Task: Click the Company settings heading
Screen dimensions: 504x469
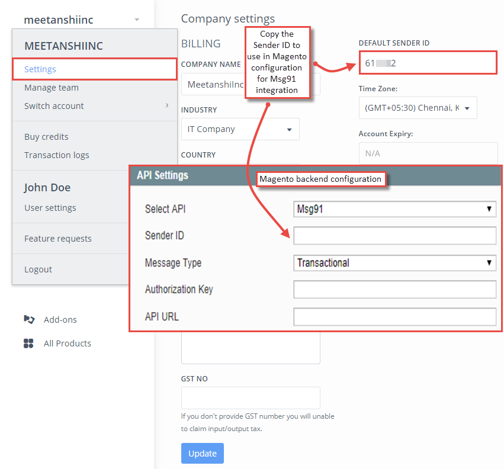Action: 228,18
